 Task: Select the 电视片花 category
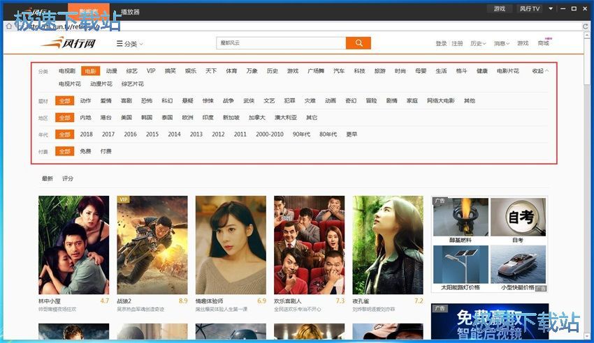[70, 84]
